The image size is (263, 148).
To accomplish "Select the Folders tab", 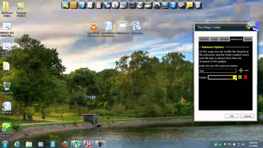I will pos(224,39).
